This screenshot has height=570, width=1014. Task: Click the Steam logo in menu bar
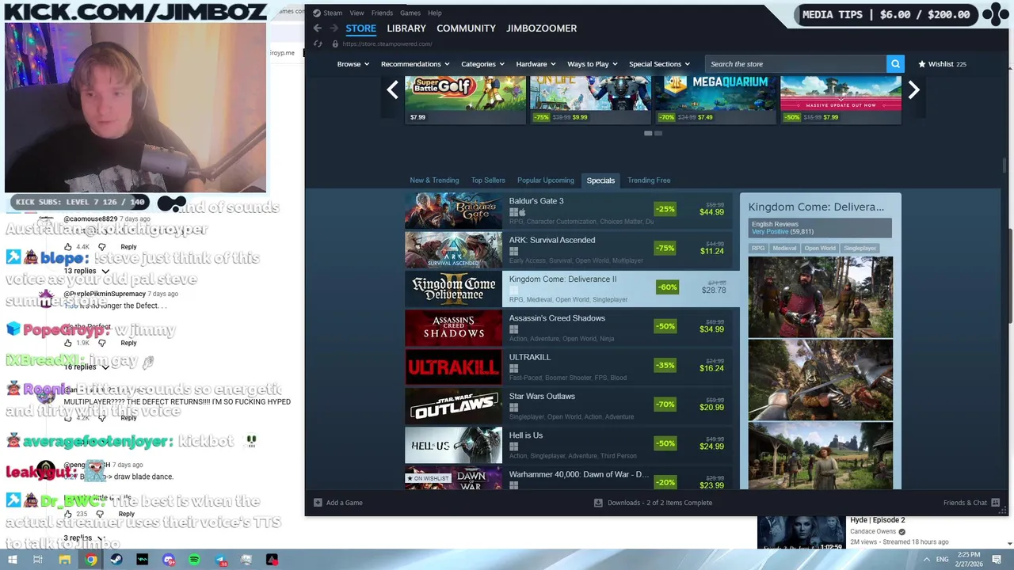317,13
